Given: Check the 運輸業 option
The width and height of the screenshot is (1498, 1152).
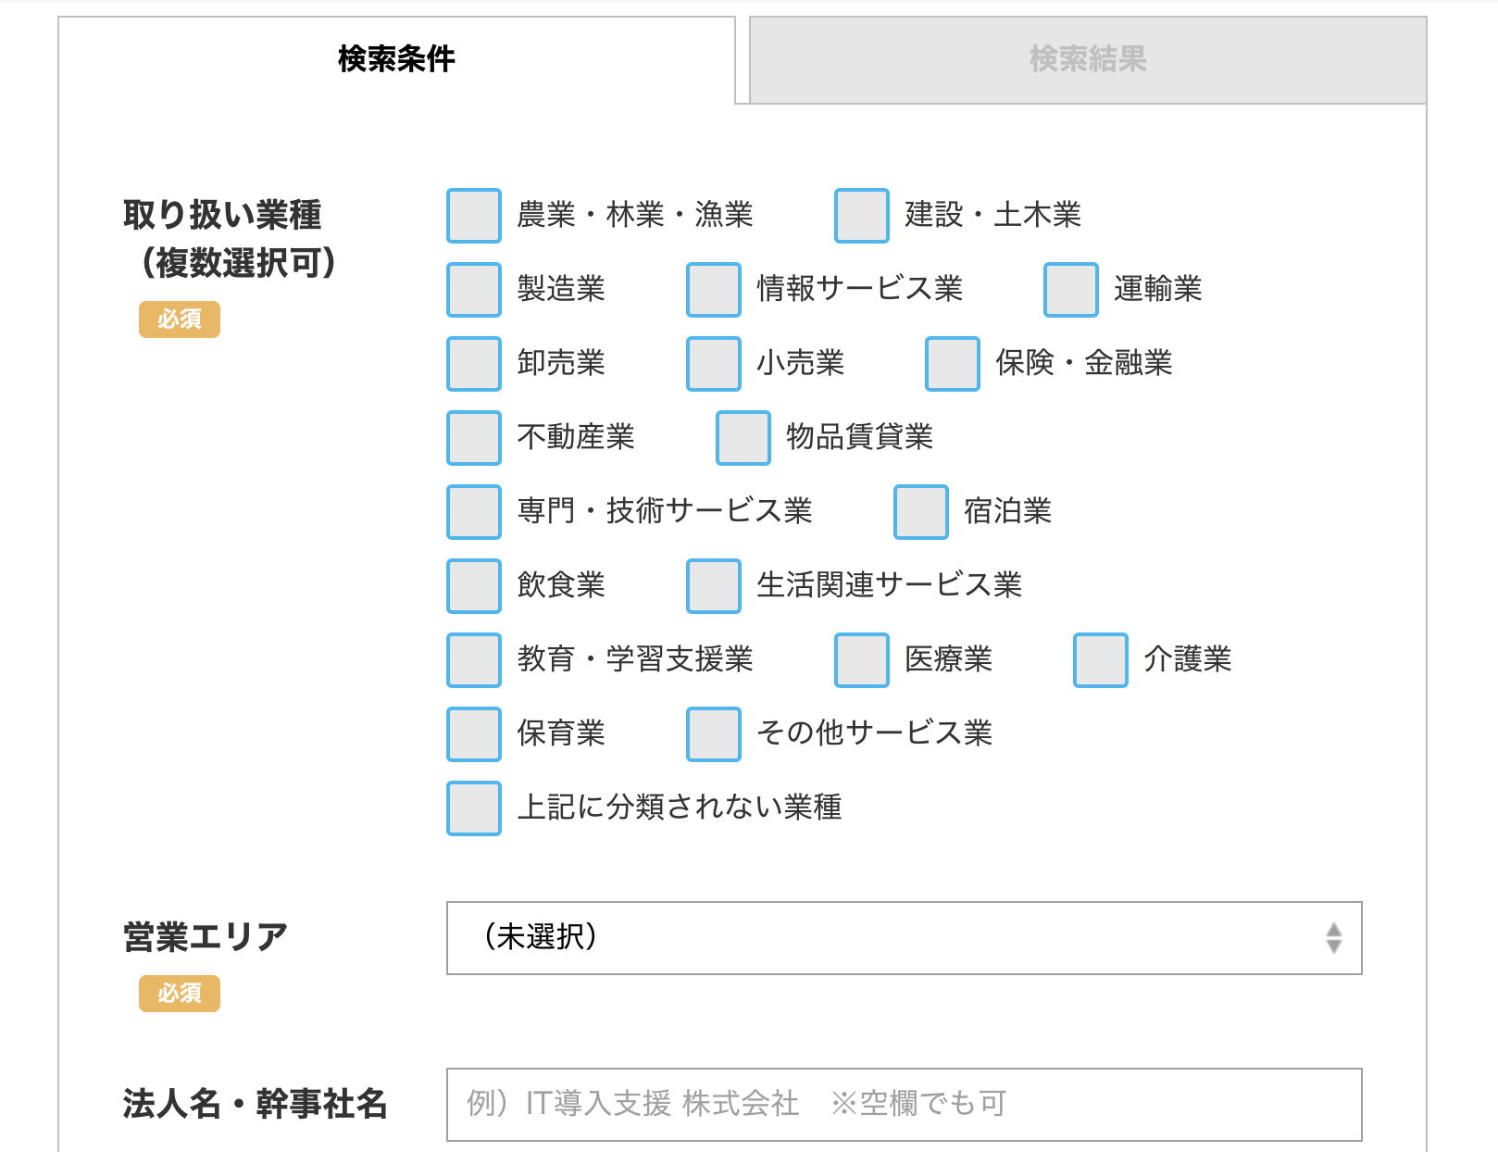Looking at the screenshot, I should click(x=1071, y=290).
